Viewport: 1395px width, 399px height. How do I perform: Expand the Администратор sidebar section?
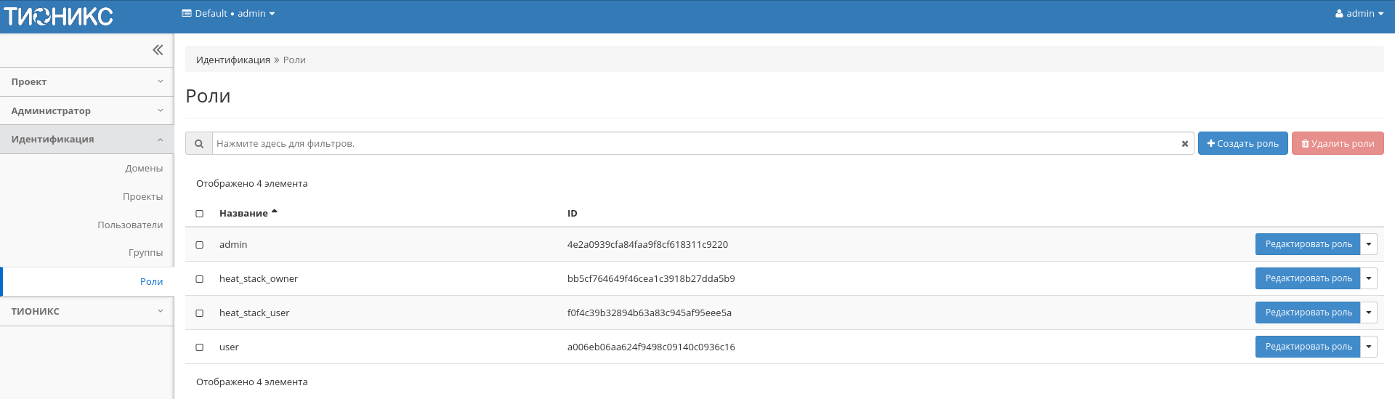point(86,110)
